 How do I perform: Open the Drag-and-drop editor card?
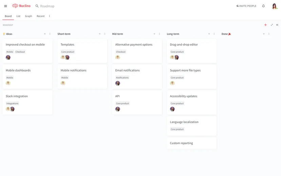191,51
